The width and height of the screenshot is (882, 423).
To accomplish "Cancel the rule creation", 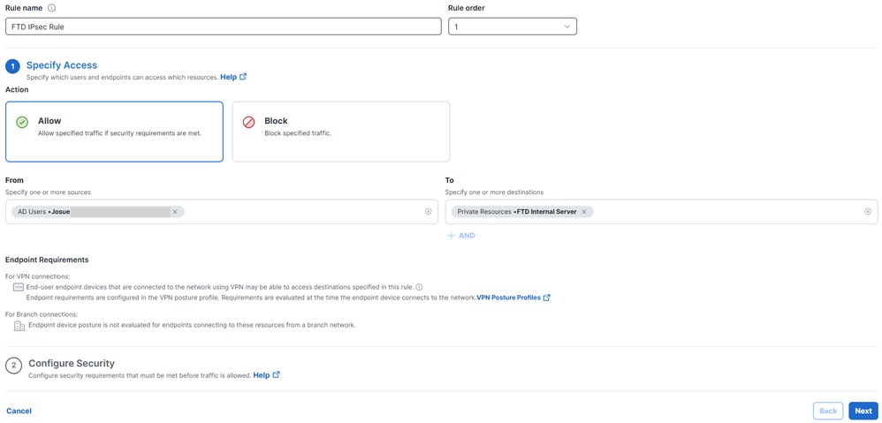I will click(x=19, y=411).
